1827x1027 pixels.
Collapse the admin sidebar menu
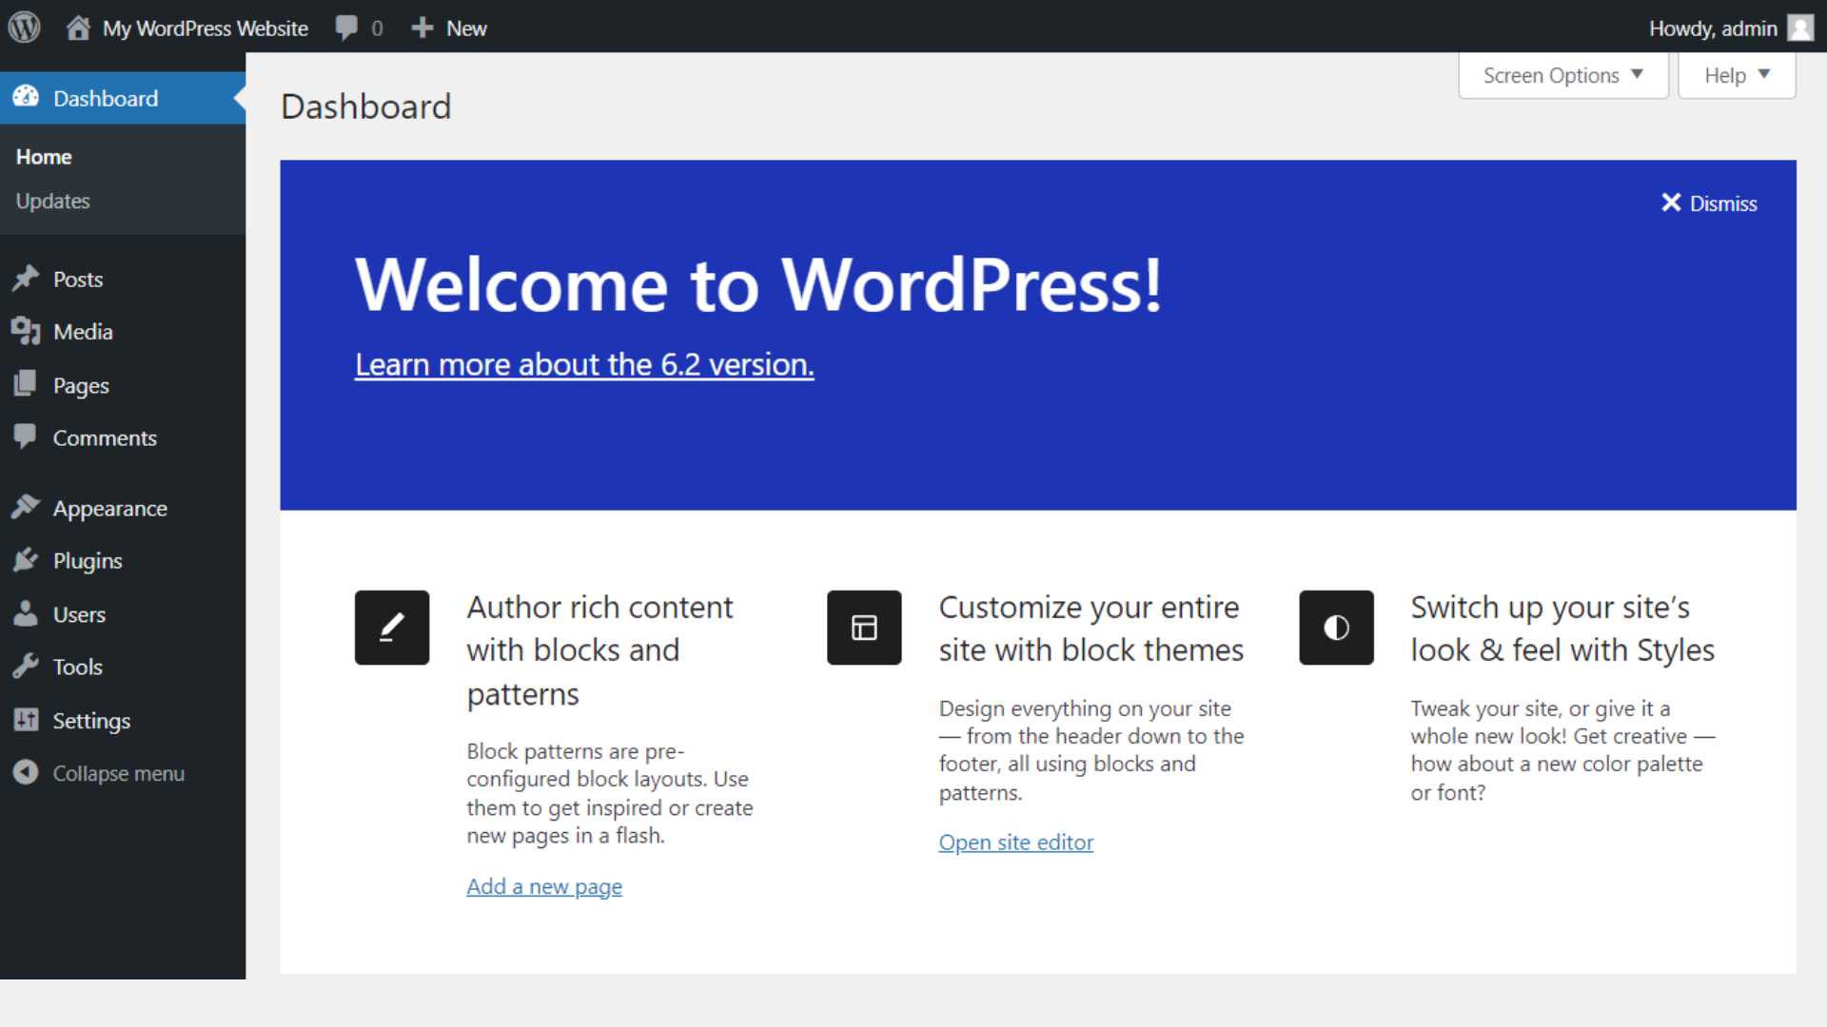click(118, 773)
